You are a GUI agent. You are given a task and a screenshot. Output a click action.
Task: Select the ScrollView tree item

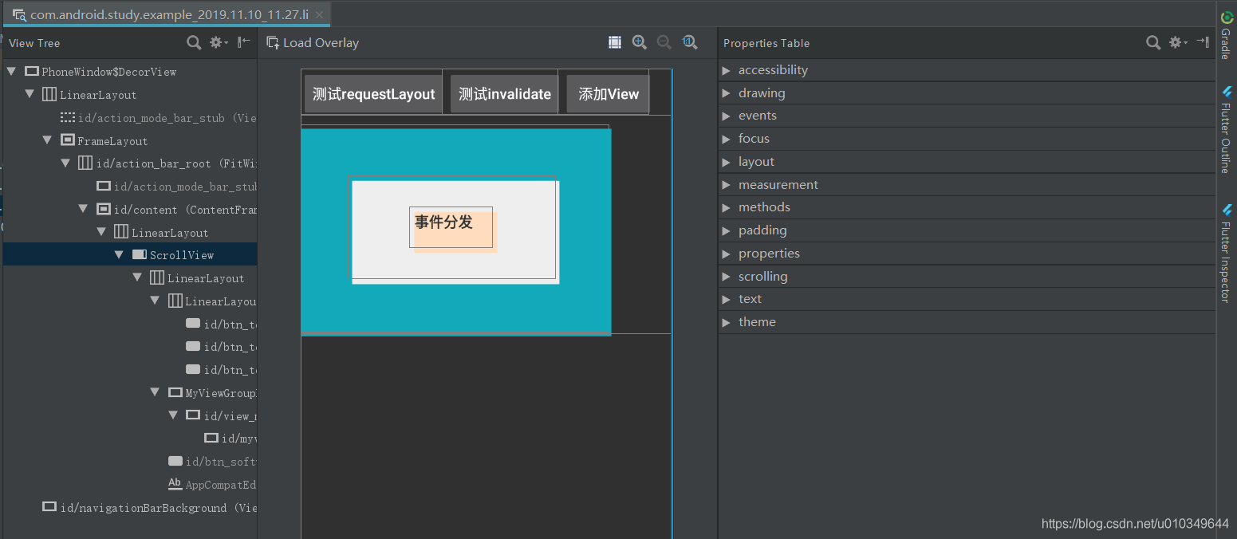point(130,254)
